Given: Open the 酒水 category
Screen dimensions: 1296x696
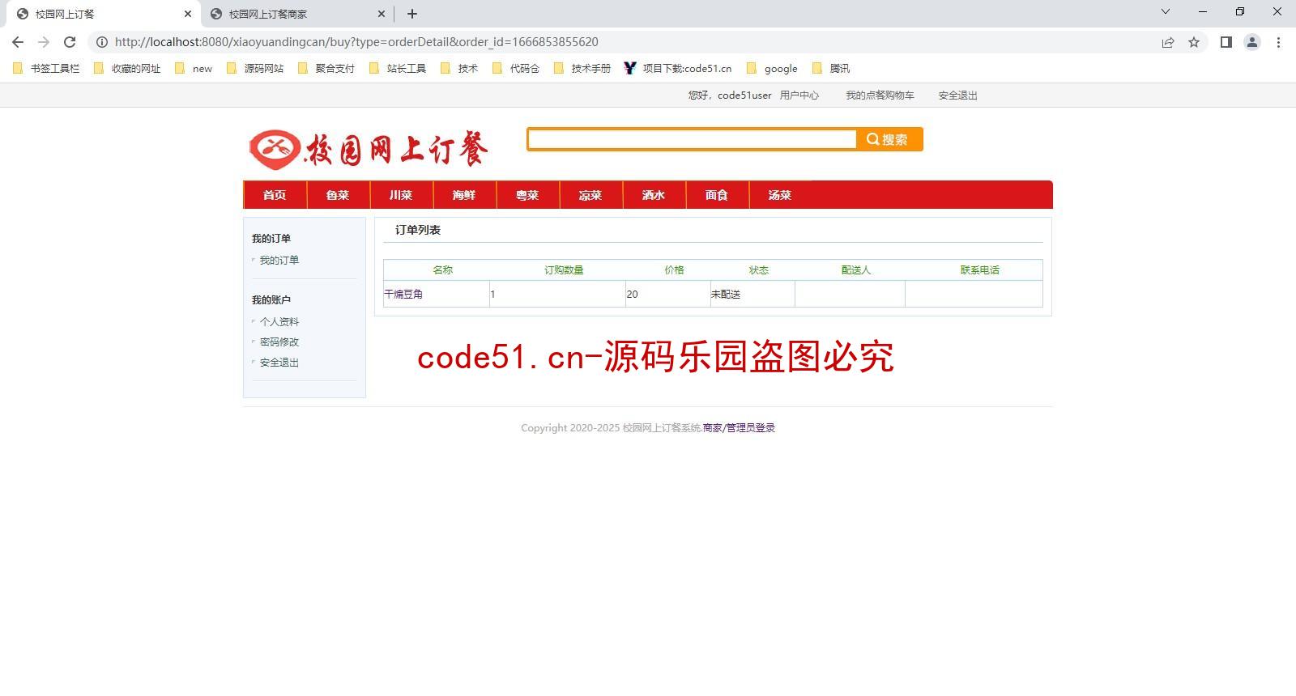Looking at the screenshot, I should pyautogui.click(x=654, y=195).
